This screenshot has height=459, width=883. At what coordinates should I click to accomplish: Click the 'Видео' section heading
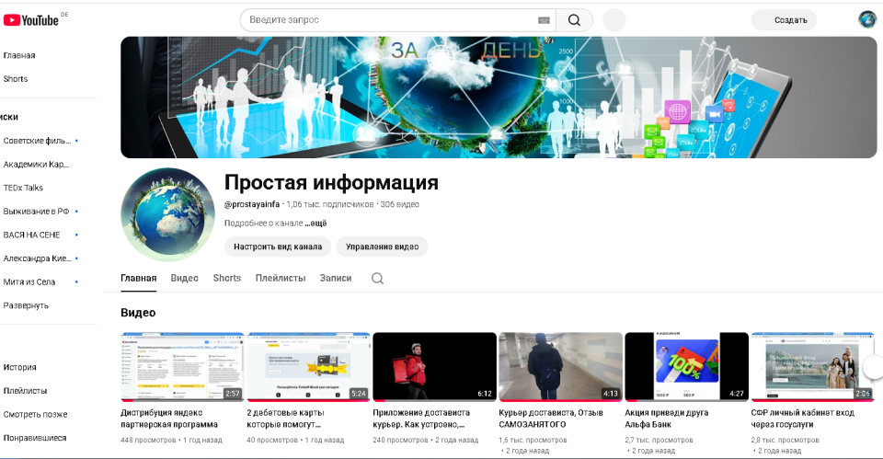coord(138,313)
